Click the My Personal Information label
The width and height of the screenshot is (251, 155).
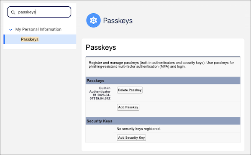[38, 29]
